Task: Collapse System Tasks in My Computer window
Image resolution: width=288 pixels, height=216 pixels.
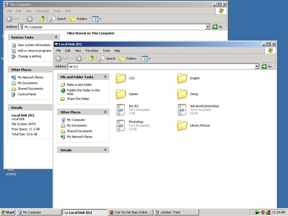Action: click(x=56, y=37)
